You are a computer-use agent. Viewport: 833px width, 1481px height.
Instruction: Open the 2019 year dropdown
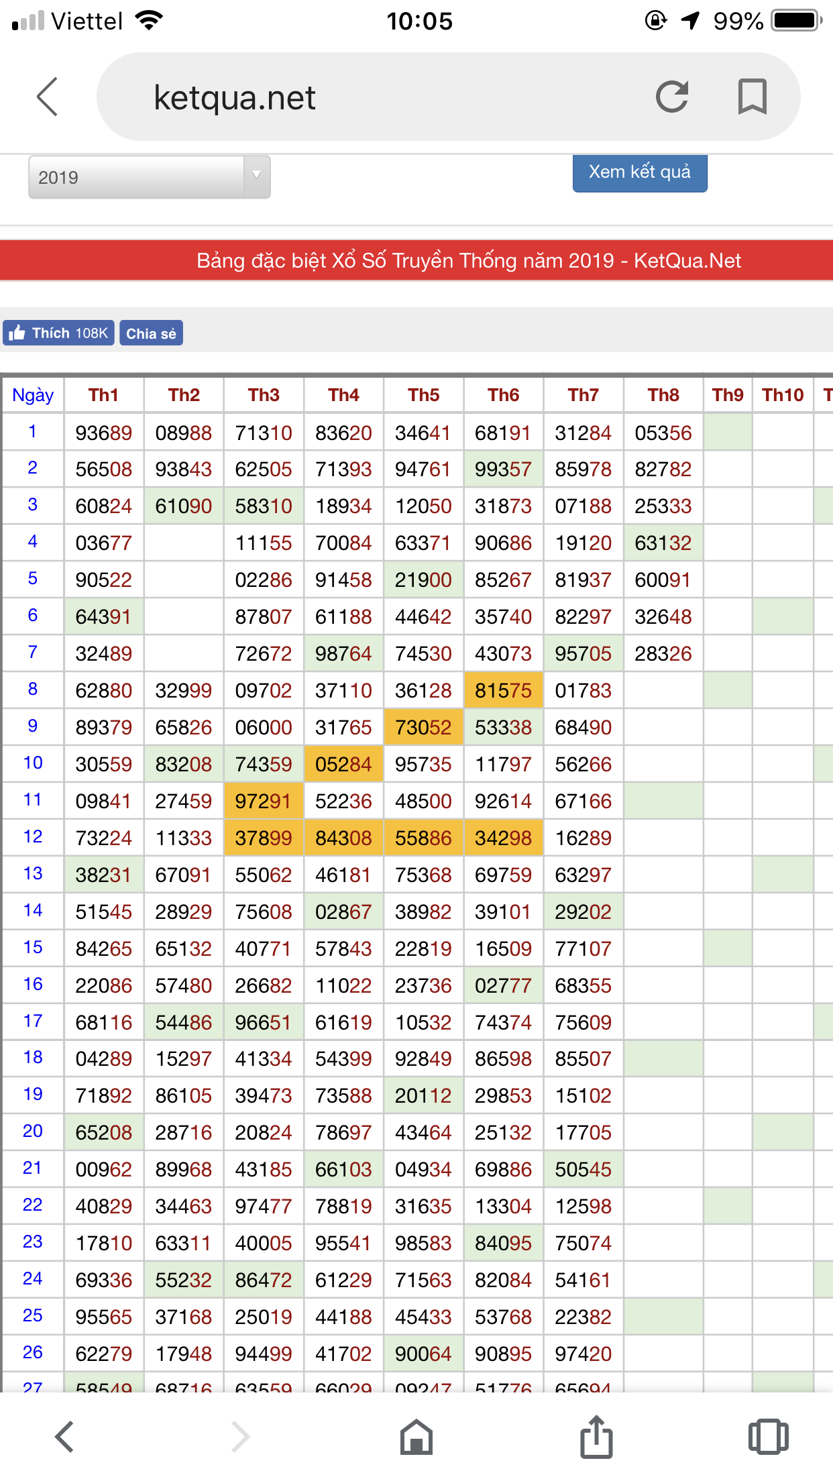pyautogui.click(x=137, y=177)
